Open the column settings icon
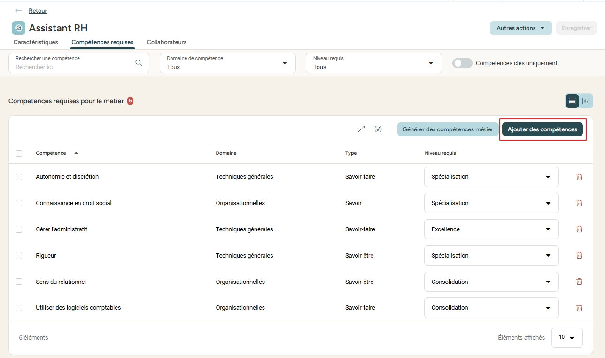605x358 pixels. [x=378, y=129]
